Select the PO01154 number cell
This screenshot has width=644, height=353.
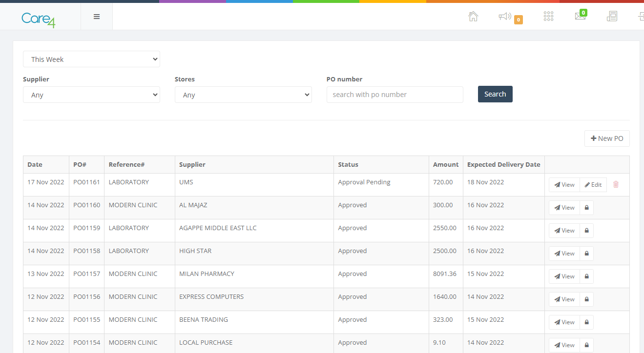coord(86,343)
